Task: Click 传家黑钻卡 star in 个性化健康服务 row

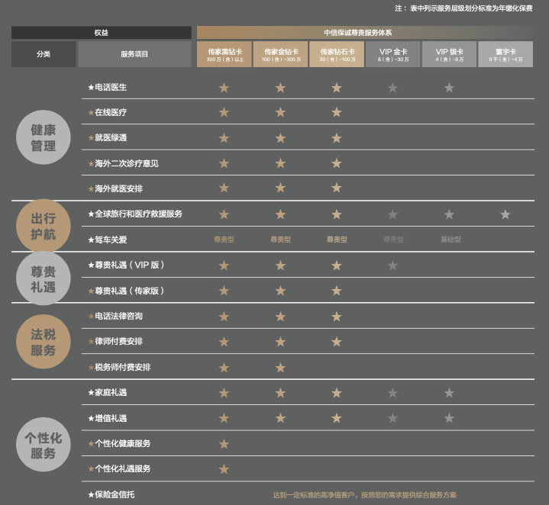Action: click(224, 444)
